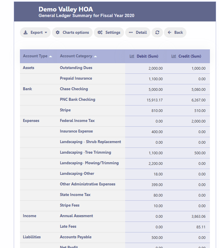Open the Export dropdown caret

click(46, 33)
